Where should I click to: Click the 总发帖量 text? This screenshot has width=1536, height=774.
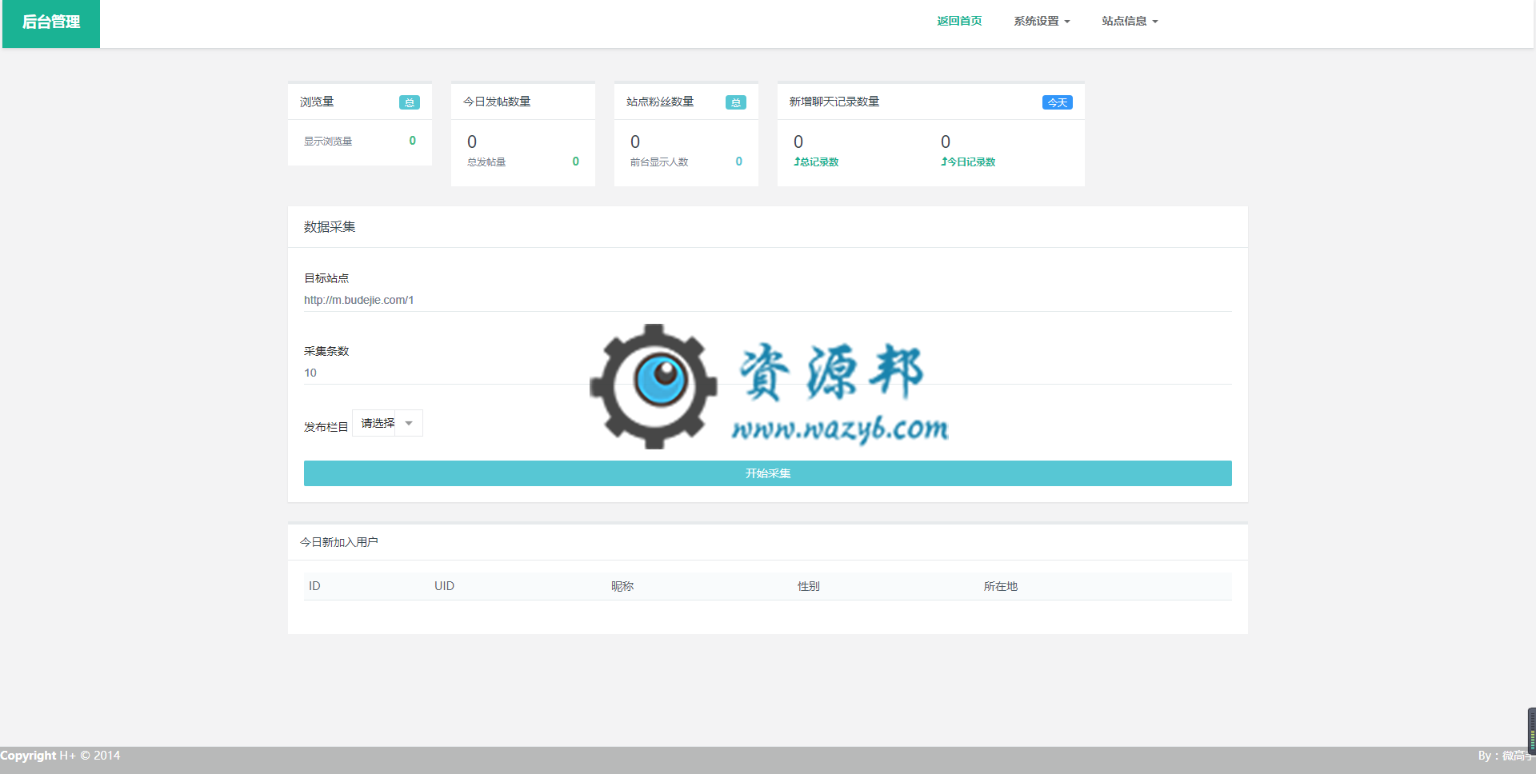486,162
